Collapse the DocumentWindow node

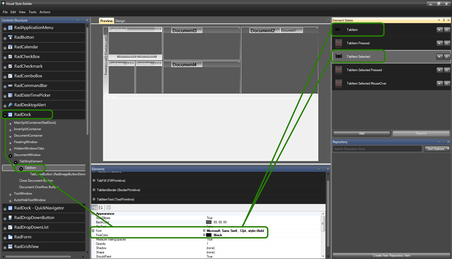(10, 156)
